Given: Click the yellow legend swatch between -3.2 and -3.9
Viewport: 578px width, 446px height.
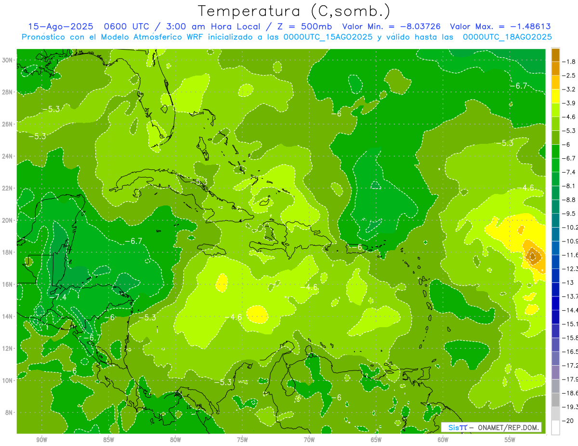Looking at the screenshot, I should click(556, 96).
